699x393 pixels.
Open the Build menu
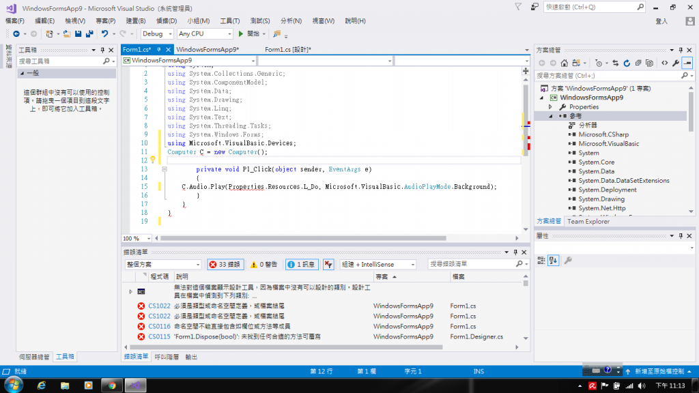click(x=136, y=21)
